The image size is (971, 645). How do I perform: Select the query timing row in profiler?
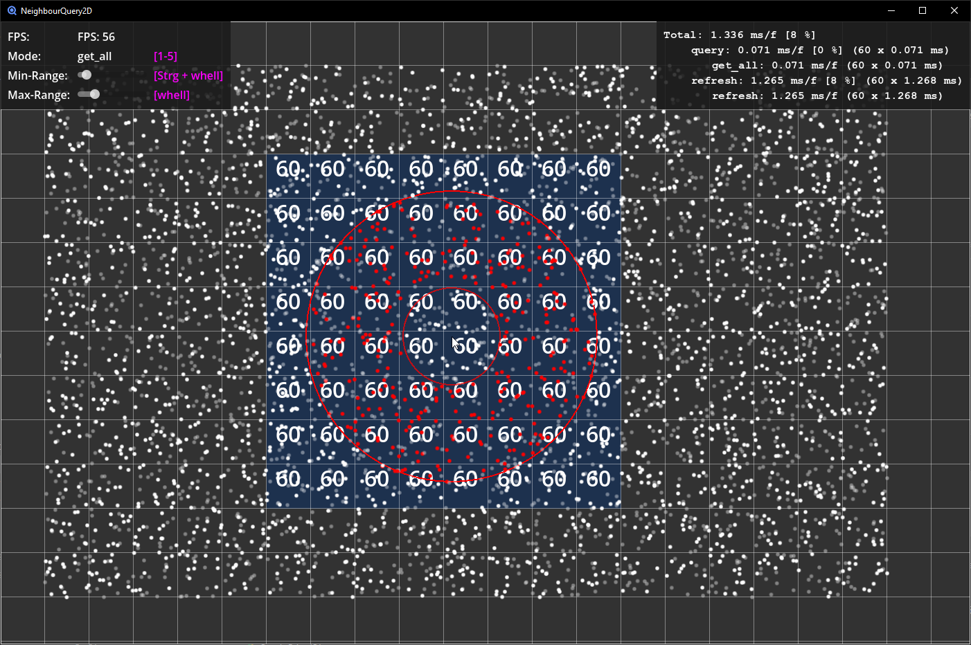pos(819,50)
